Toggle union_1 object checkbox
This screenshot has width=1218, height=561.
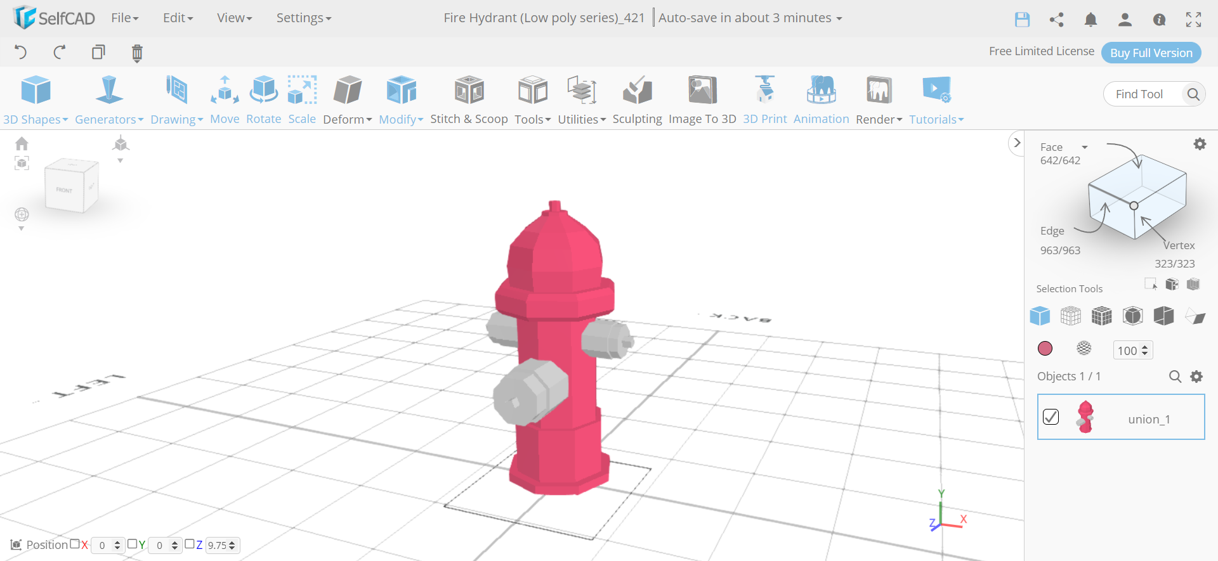[x=1051, y=416]
